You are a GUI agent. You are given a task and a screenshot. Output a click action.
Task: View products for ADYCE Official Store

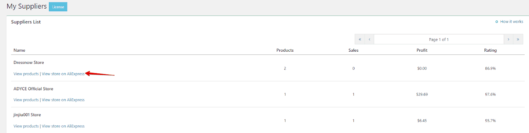click(x=26, y=100)
